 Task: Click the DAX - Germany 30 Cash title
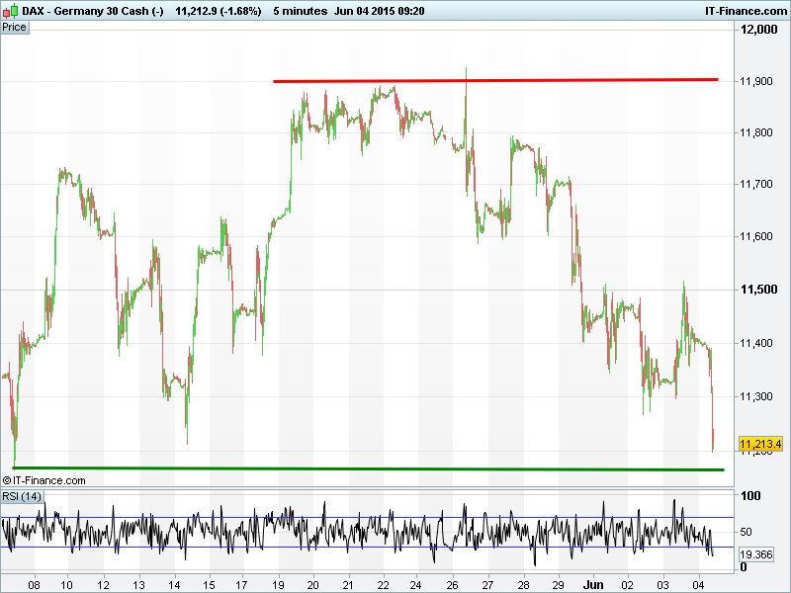click(x=83, y=10)
